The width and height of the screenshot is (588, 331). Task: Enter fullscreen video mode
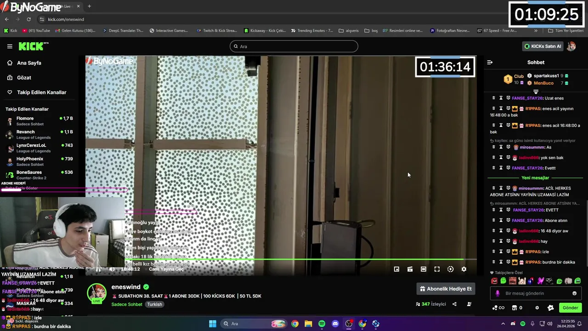click(x=437, y=269)
